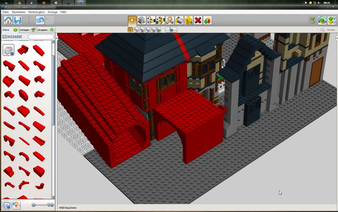338x212 pixels.
Task: Click the brick search input field
Action: tap(41, 37)
